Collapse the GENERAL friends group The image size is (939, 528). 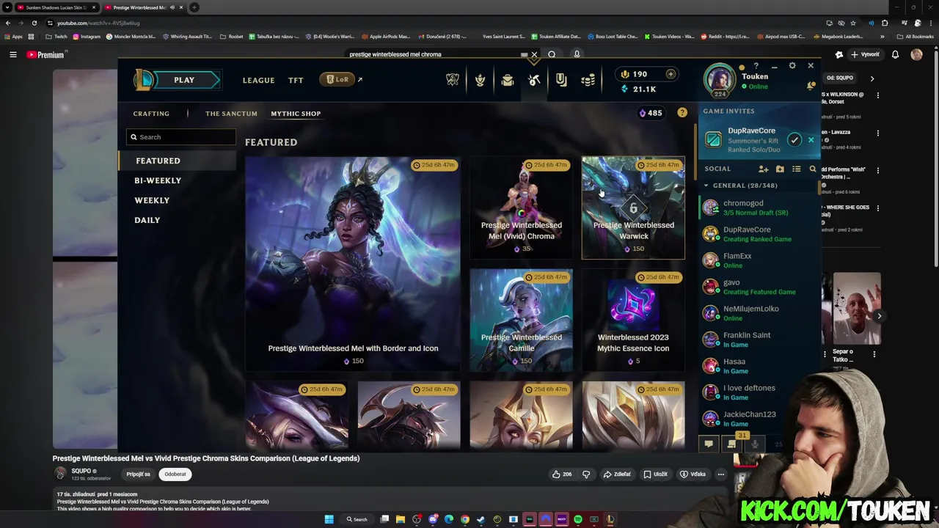pyautogui.click(x=706, y=186)
